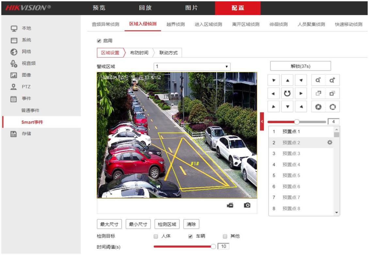Image resolution: width=369 pixels, height=255 pixels.
Task: Move PTZ camera diagonally up-left
Action: 273,80
